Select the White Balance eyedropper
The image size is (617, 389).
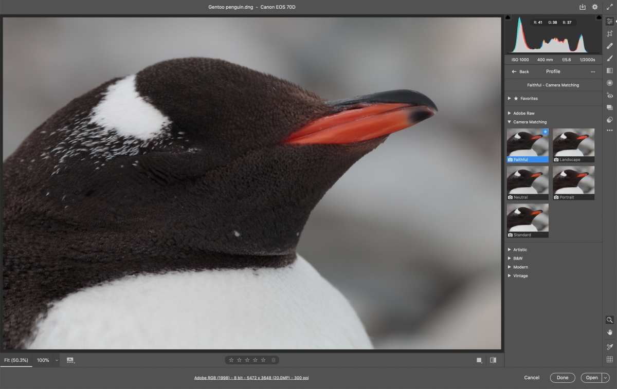pos(610,345)
